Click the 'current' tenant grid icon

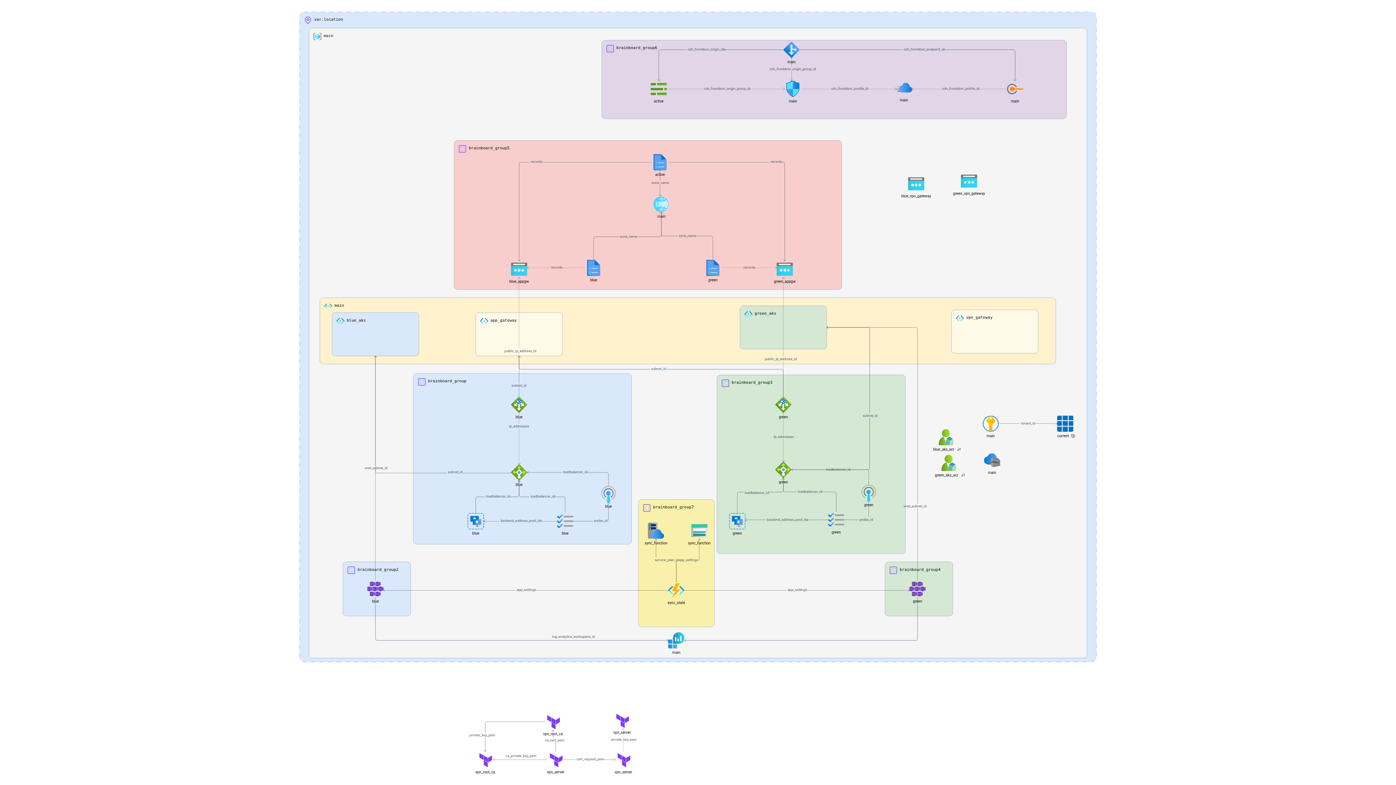1065,424
